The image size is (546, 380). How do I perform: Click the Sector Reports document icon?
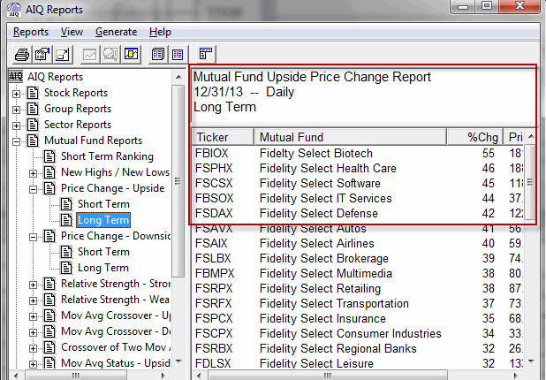coord(33,125)
